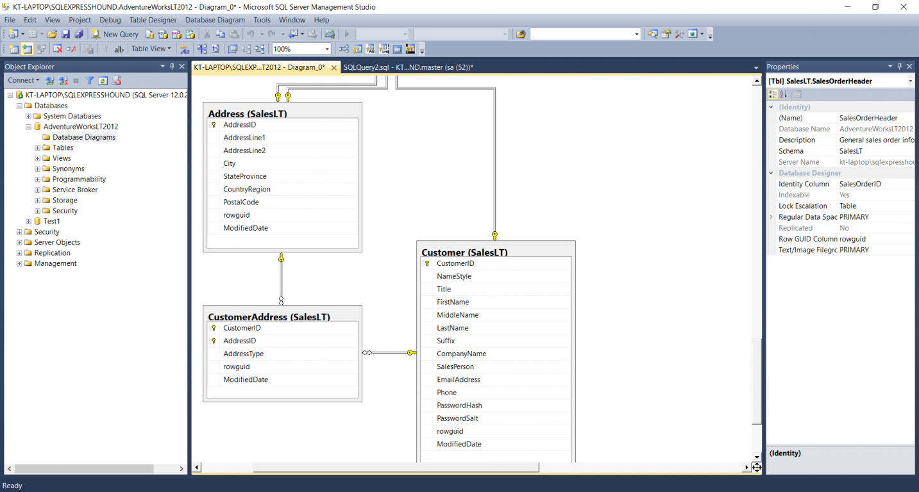The height and width of the screenshot is (492, 919).
Task: Click the Add Table icon in diagram toolbar
Action: tap(28, 49)
